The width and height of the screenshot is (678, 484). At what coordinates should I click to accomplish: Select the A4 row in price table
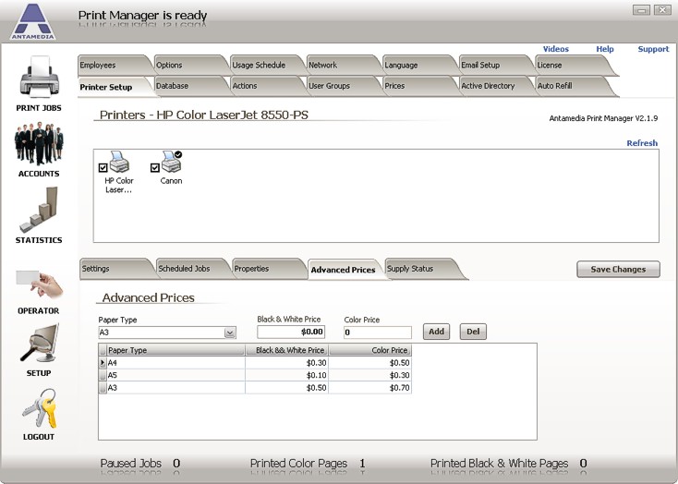[x=255, y=362]
